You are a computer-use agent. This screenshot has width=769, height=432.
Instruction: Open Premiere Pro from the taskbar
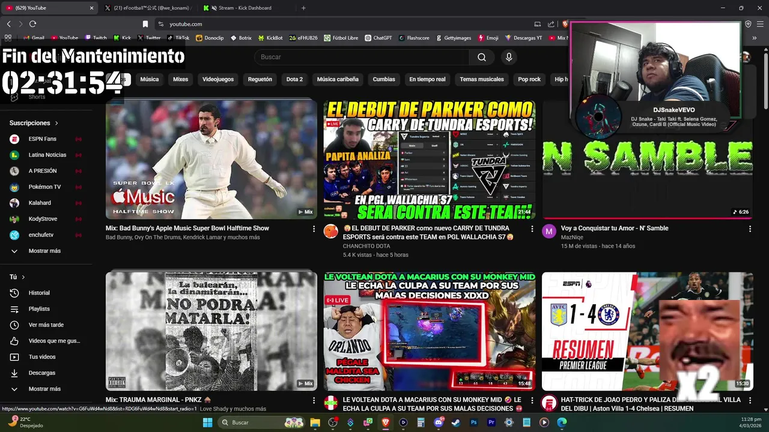pyautogui.click(x=491, y=422)
